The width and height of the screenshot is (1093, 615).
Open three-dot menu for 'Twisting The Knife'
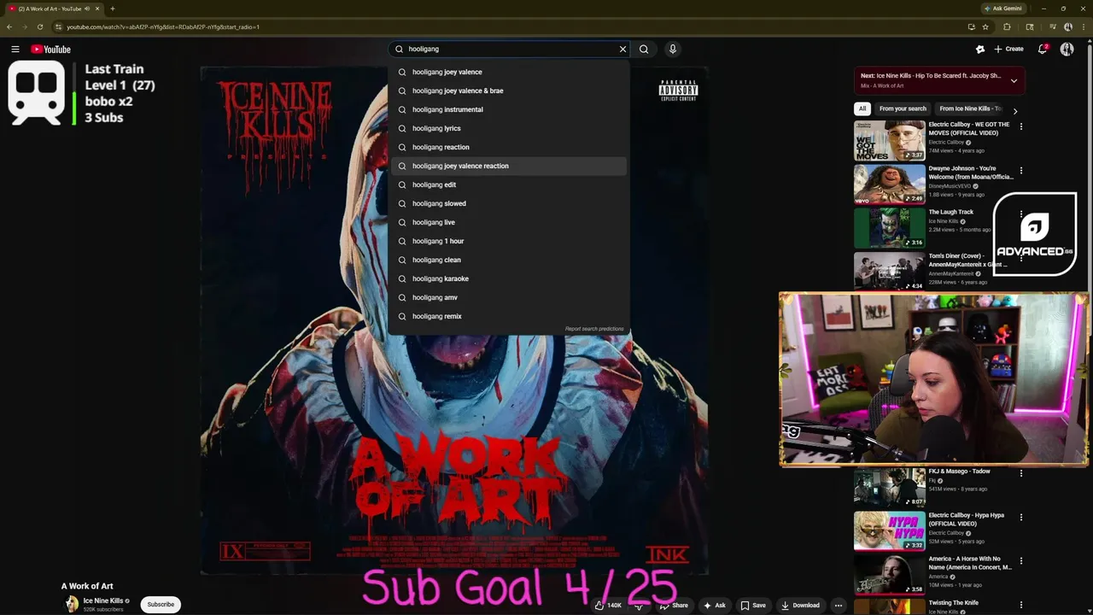pos(1020,606)
